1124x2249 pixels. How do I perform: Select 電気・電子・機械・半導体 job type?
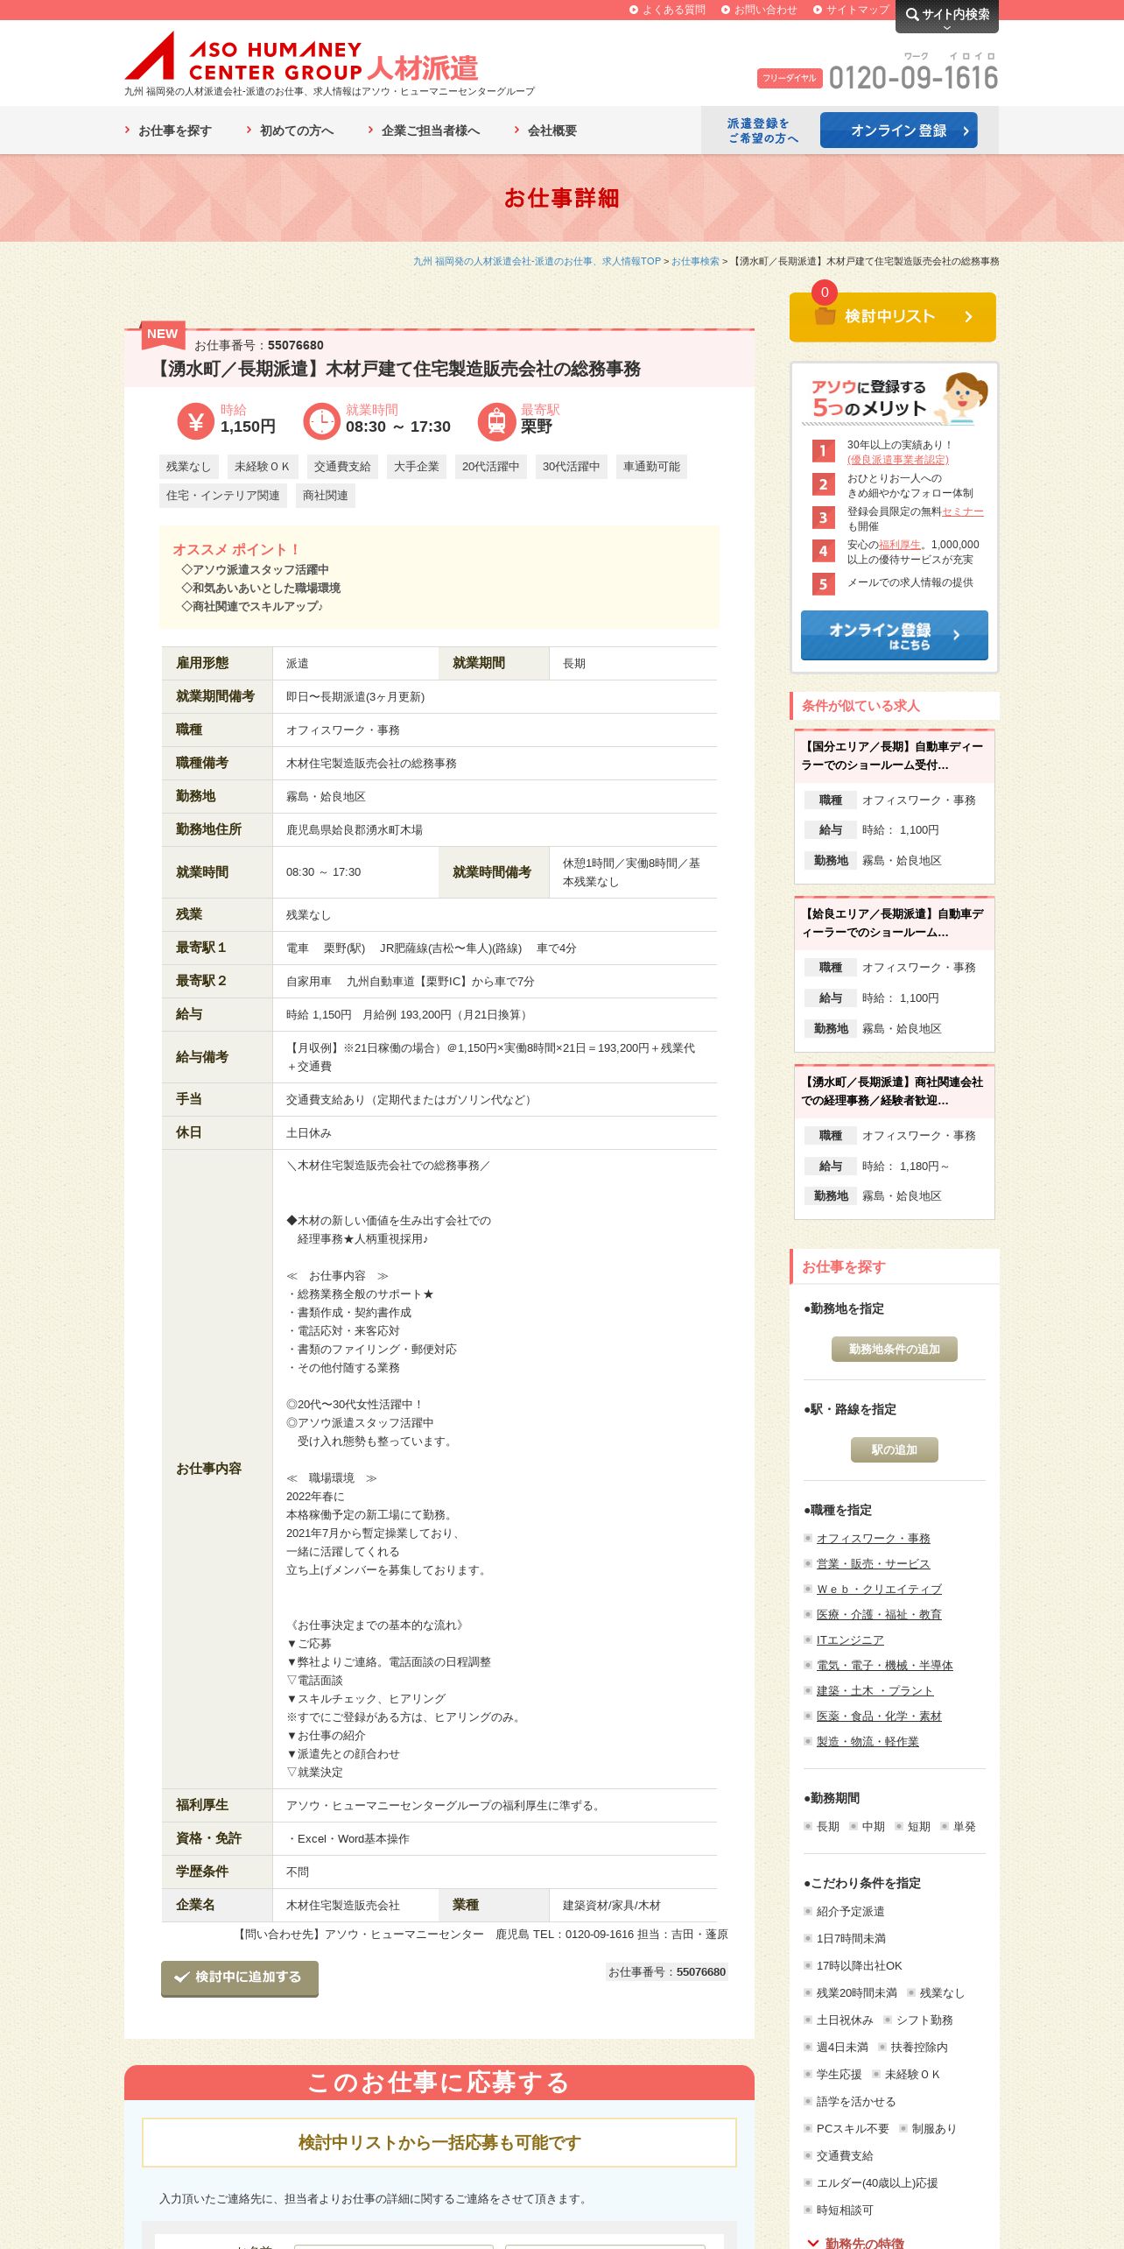point(884,1666)
